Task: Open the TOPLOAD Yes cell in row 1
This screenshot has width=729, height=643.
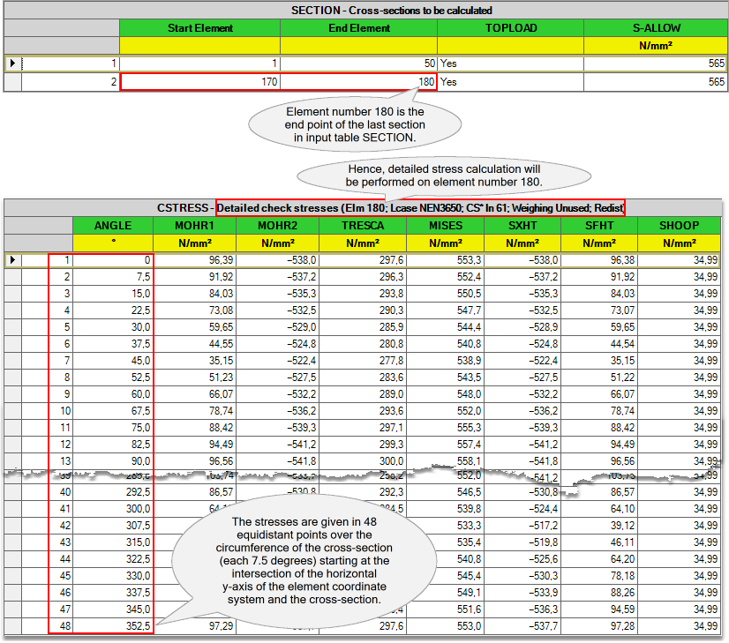Action: click(510, 64)
